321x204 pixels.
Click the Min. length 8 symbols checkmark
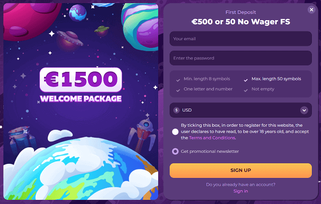tap(178, 79)
